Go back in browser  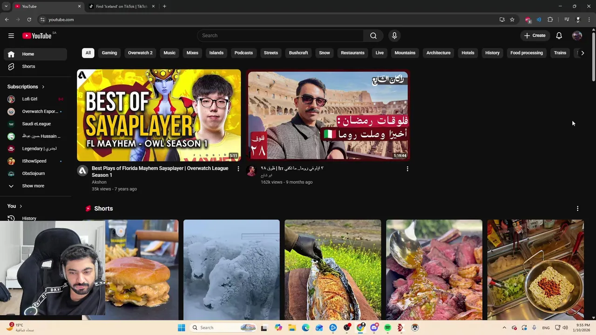click(7, 20)
